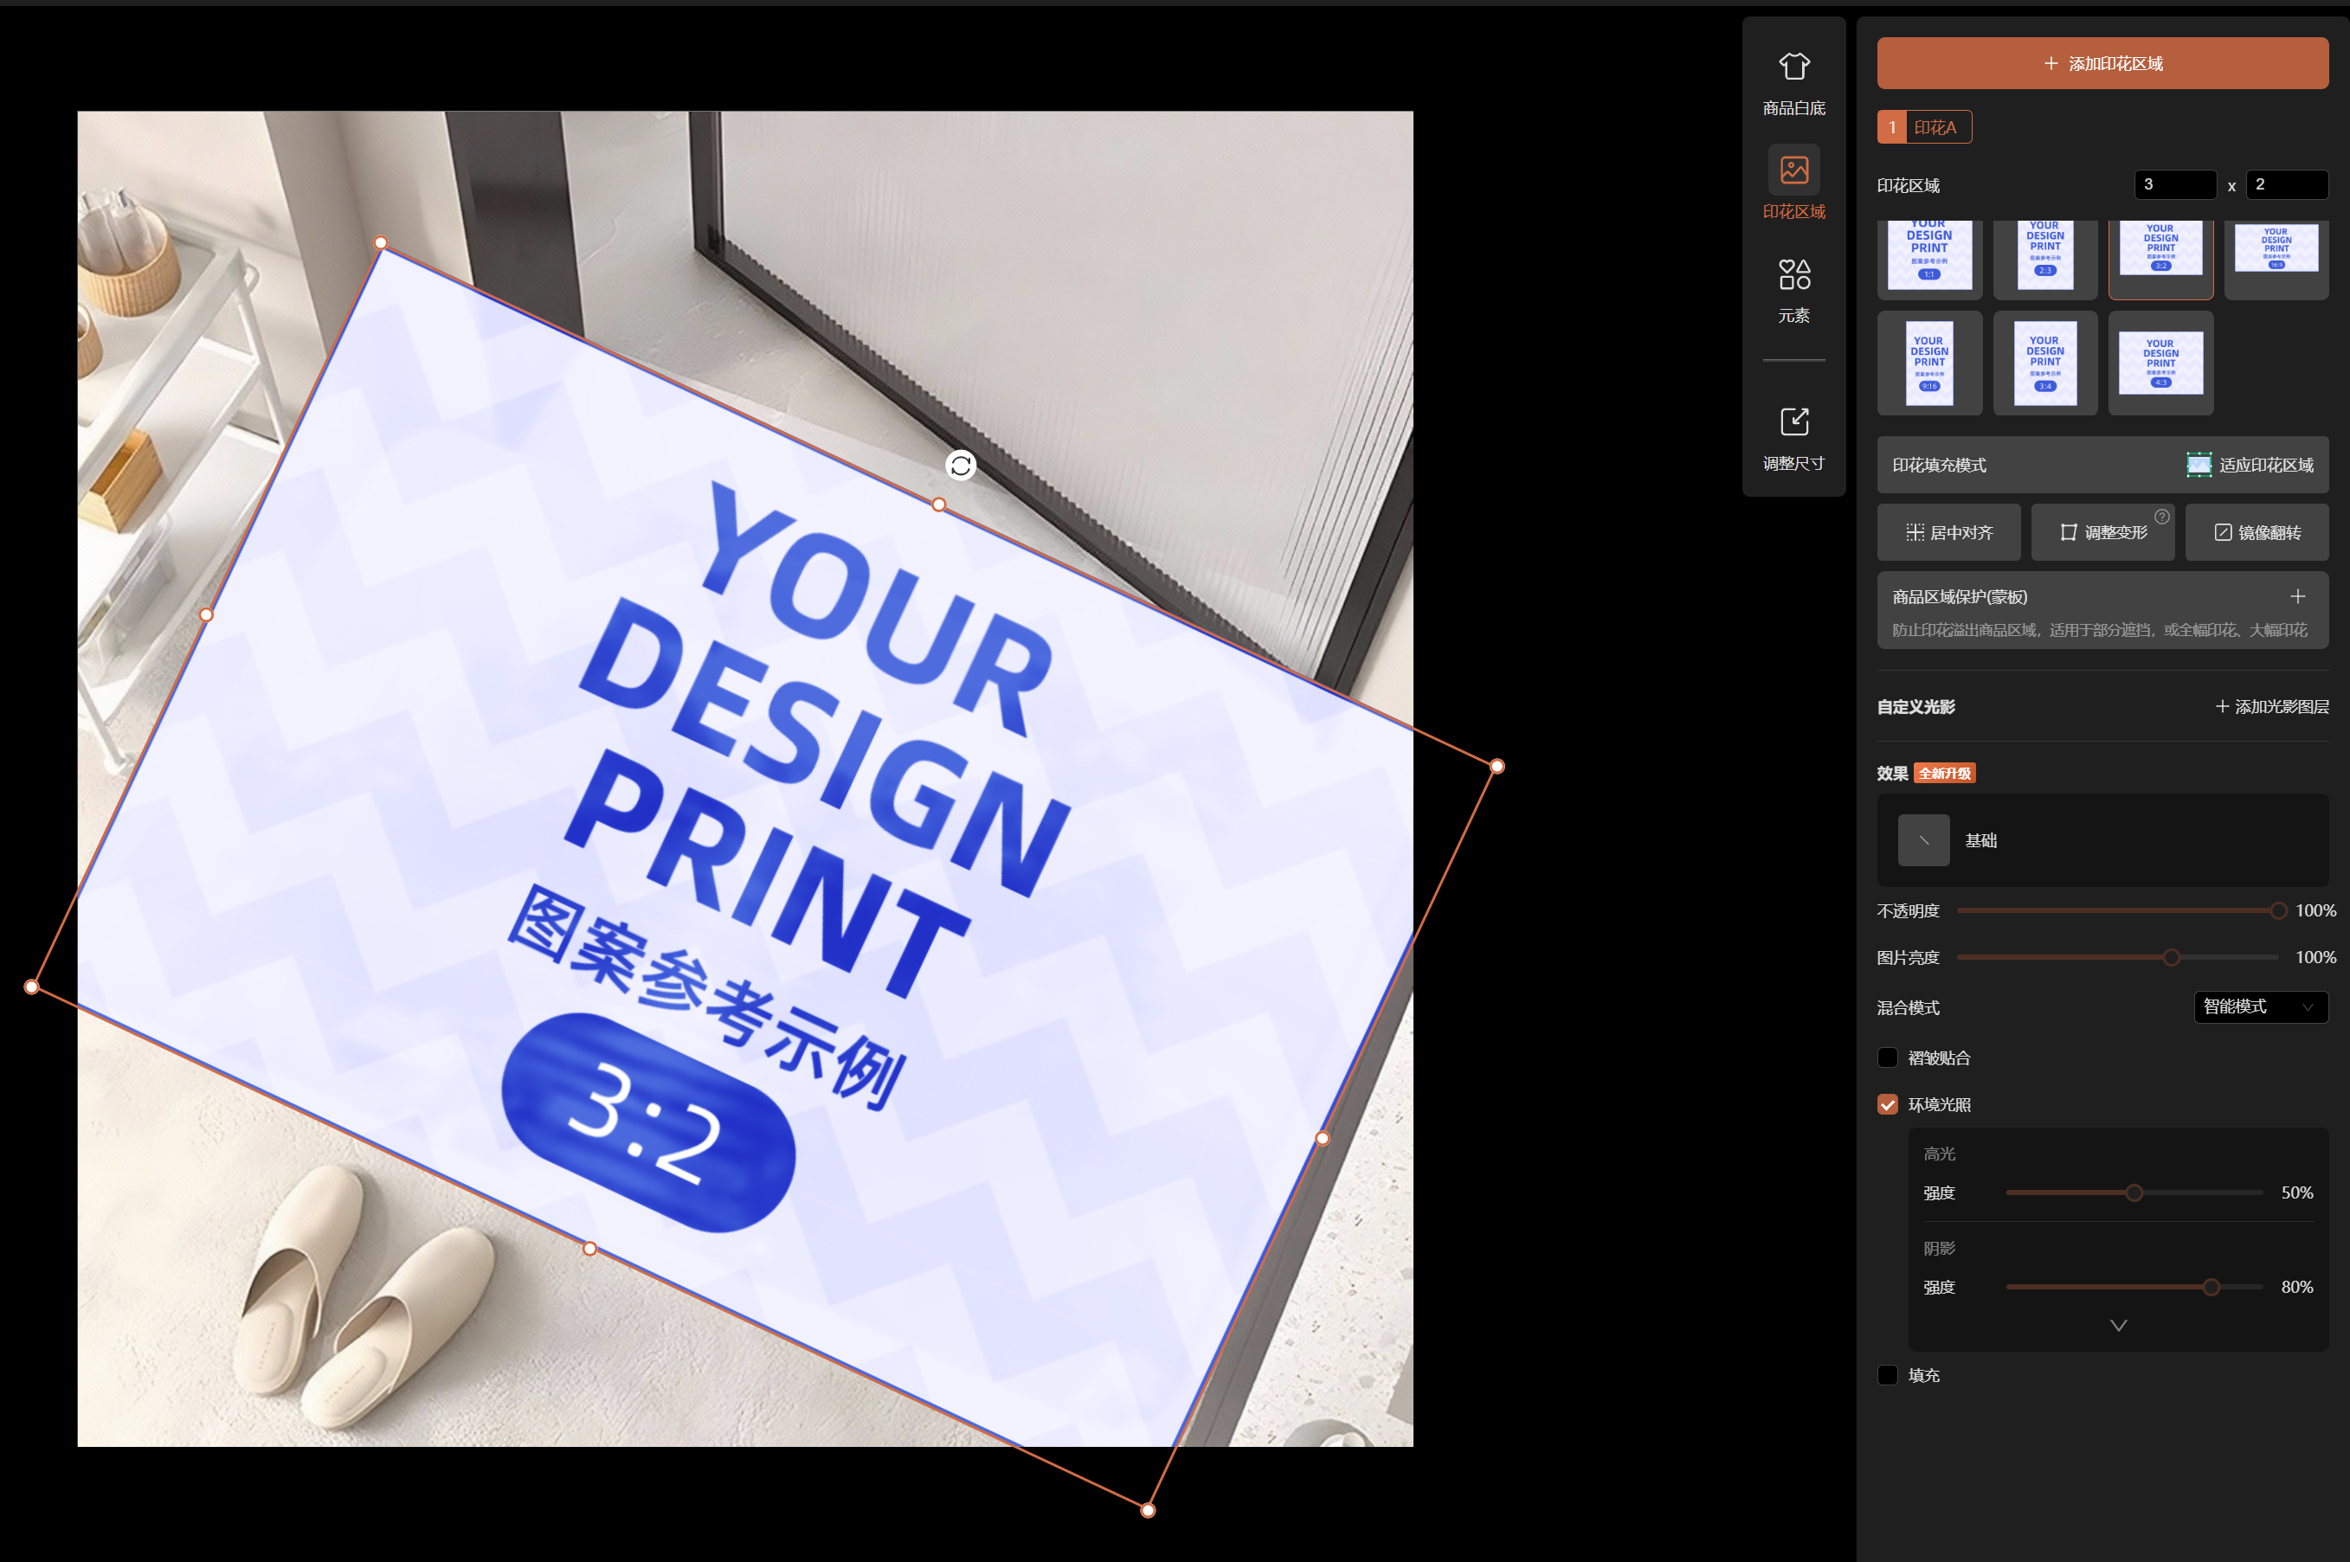Click the 添加印花区域 button

(2102, 64)
